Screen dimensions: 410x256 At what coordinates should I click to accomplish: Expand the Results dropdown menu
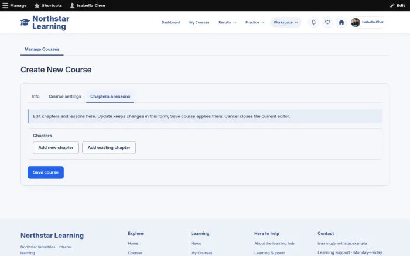point(227,22)
